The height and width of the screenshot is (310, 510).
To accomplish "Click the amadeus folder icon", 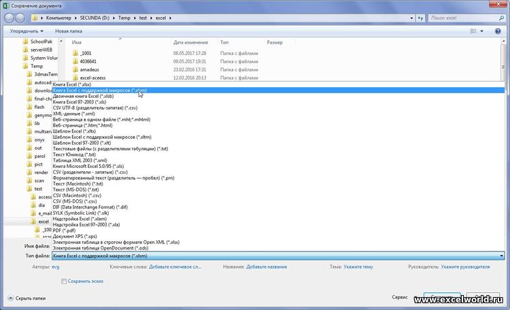I will click(75, 69).
